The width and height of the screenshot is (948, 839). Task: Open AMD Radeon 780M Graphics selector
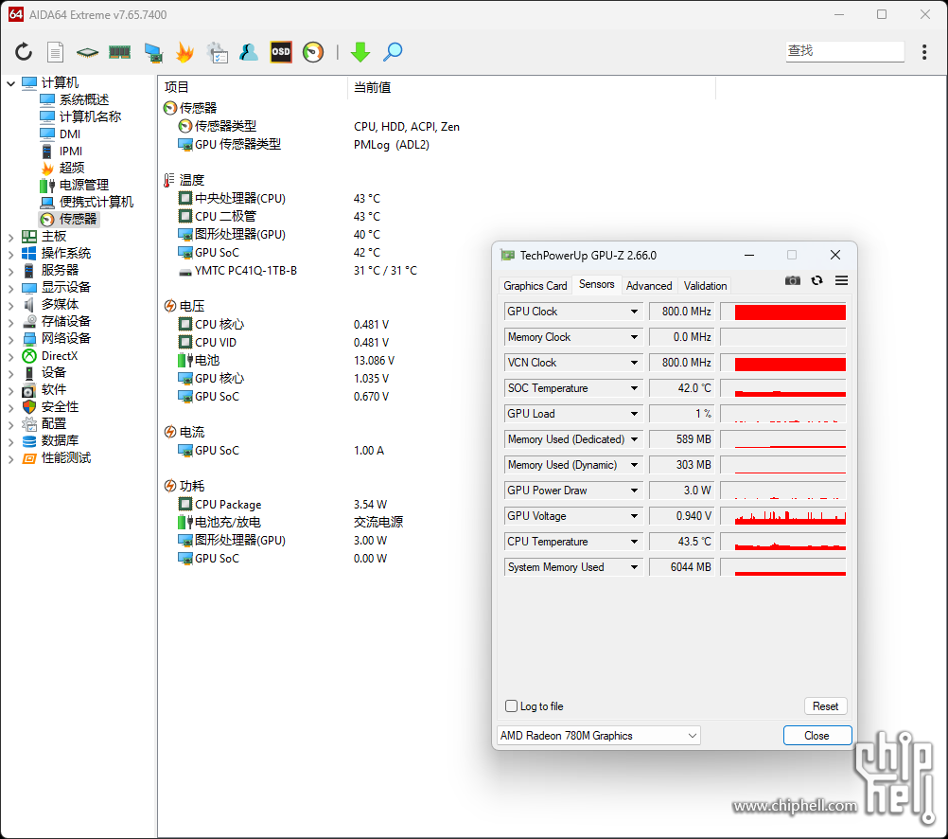click(599, 736)
